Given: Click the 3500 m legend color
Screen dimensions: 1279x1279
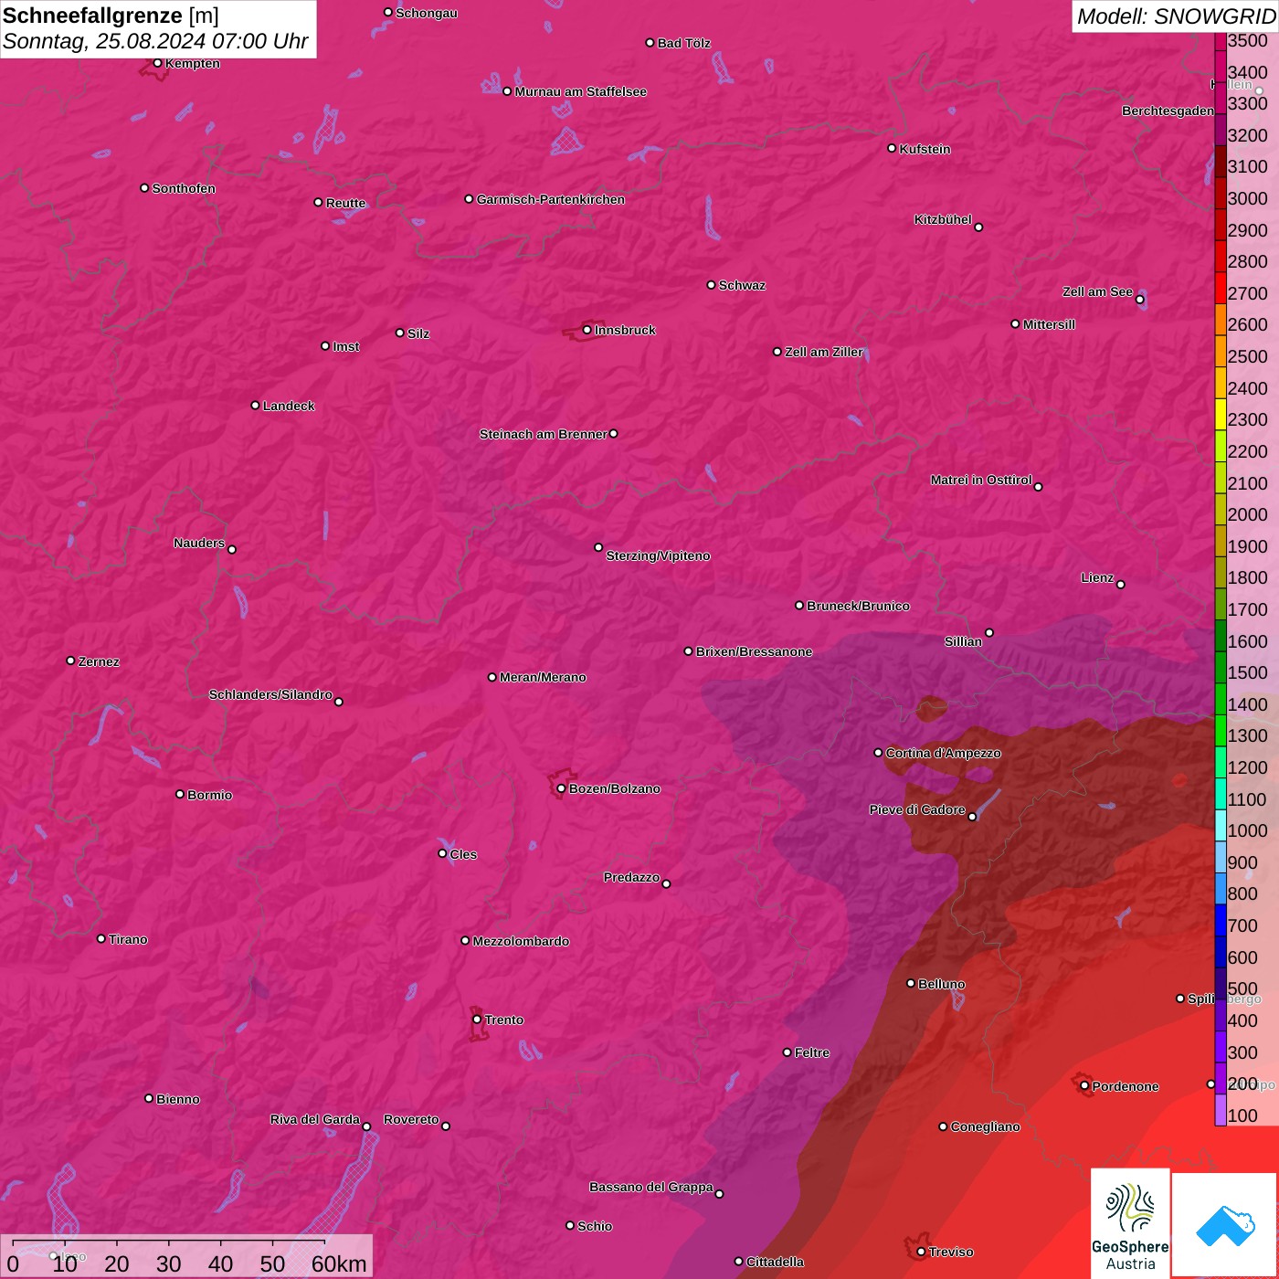Looking at the screenshot, I should click(1221, 41).
